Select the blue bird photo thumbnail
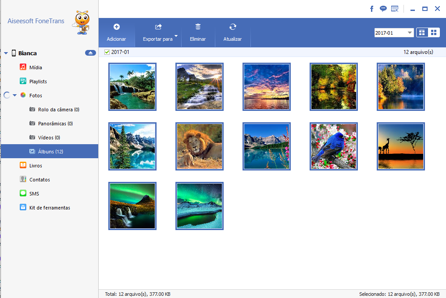 pyautogui.click(x=334, y=146)
